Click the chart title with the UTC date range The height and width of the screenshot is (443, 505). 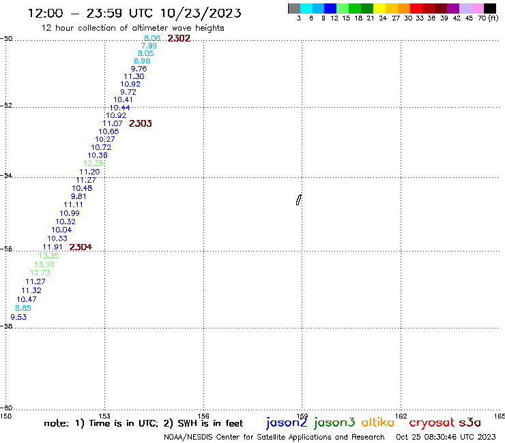pyautogui.click(x=134, y=13)
